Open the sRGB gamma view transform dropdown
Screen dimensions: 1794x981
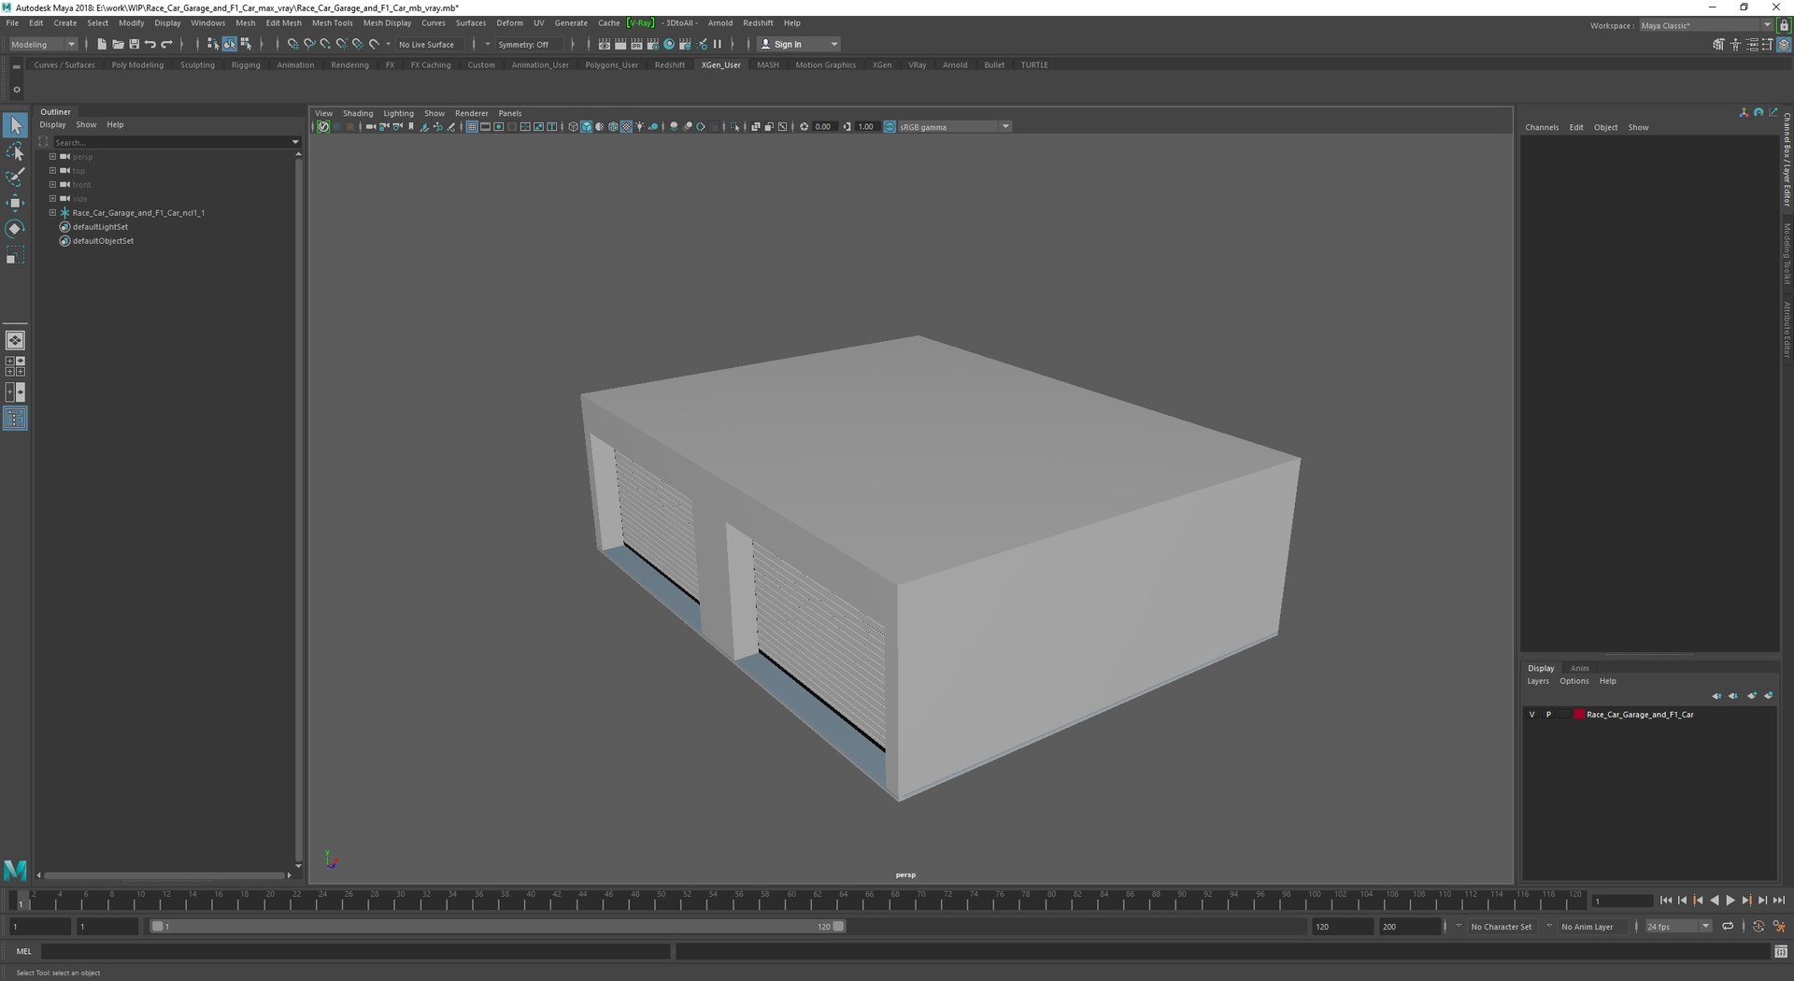(954, 127)
